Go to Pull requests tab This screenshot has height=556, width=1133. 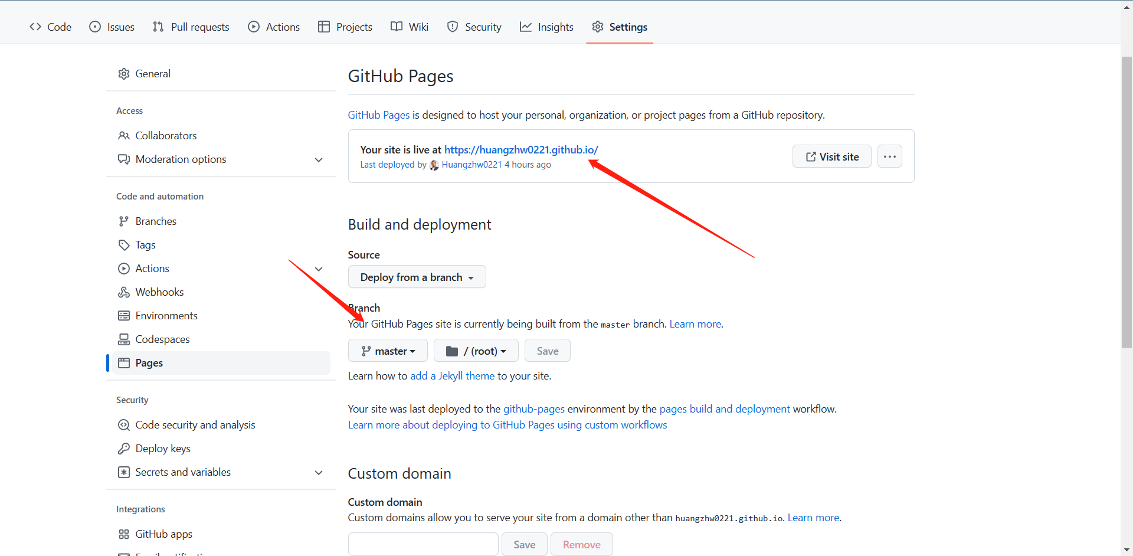[191, 27]
